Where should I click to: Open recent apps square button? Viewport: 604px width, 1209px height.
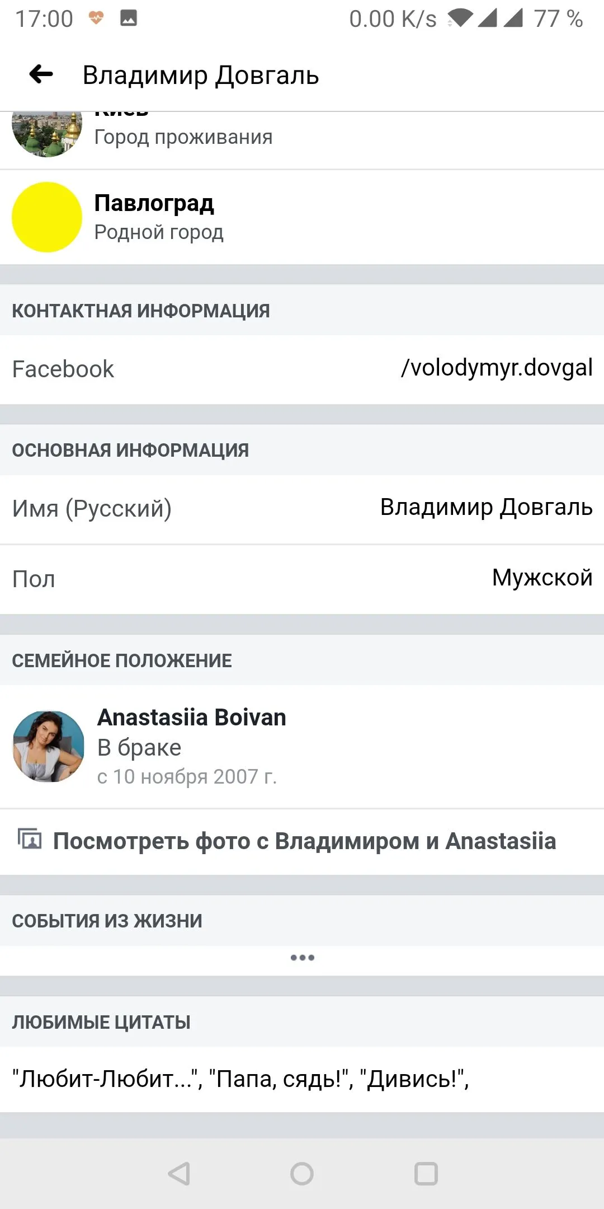pyautogui.click(x=426, y=1174)
